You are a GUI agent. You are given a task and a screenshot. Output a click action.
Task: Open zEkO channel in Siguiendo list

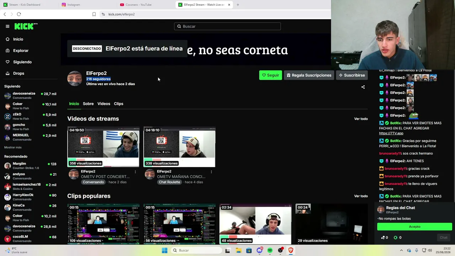coord(30,116)
